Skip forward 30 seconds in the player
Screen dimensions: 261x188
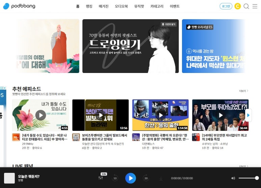coord(146,178)
